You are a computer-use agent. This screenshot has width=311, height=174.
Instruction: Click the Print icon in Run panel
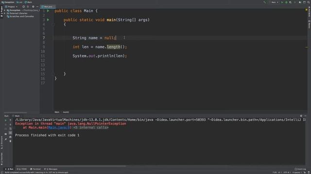[10, 137]
